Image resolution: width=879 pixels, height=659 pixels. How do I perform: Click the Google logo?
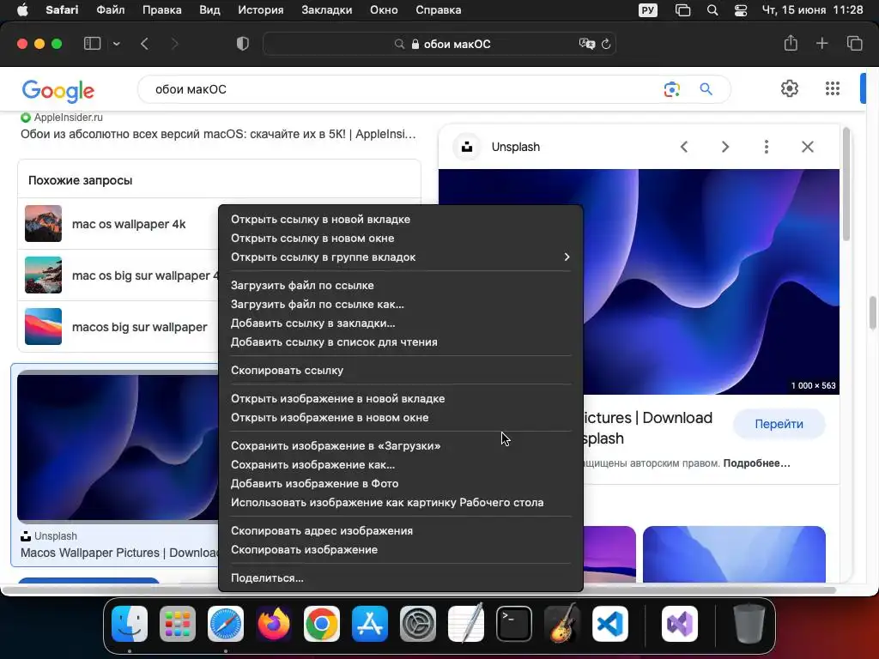click(x=58, y=90)
